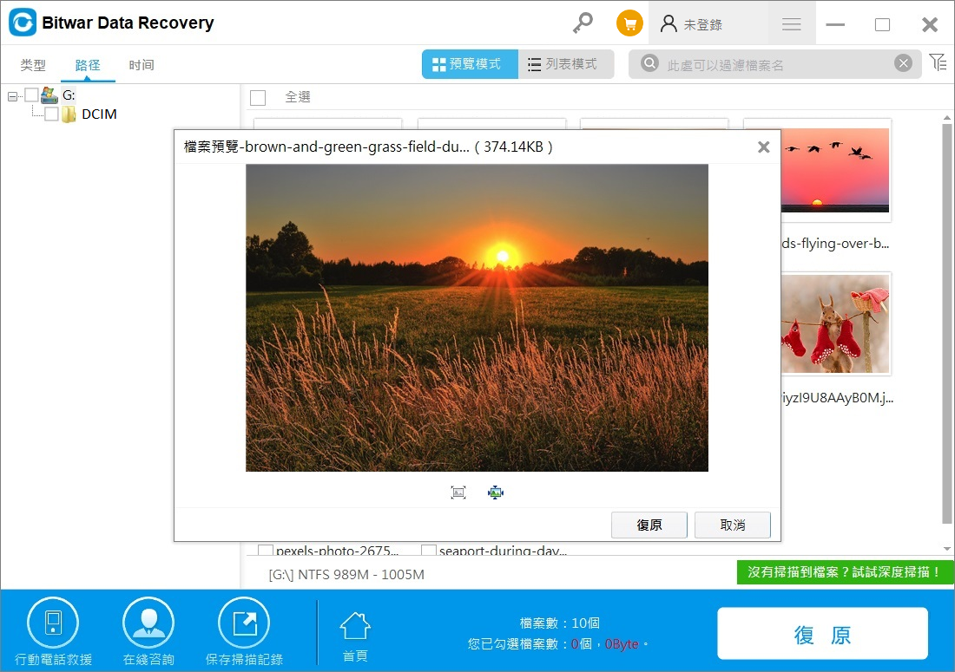Click 取消 to cancel the preview
This screenshot has height=672, width=955.
click(733, 525)
